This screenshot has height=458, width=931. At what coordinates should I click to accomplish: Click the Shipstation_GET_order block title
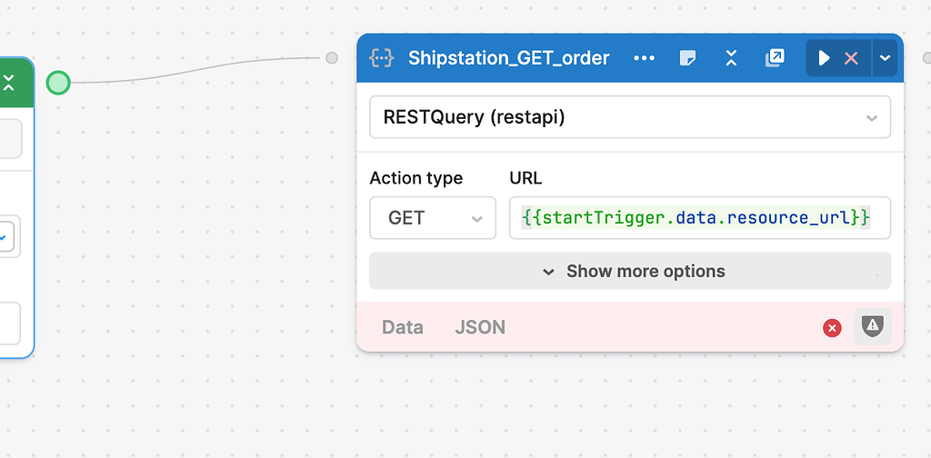[x=508, y=58]
